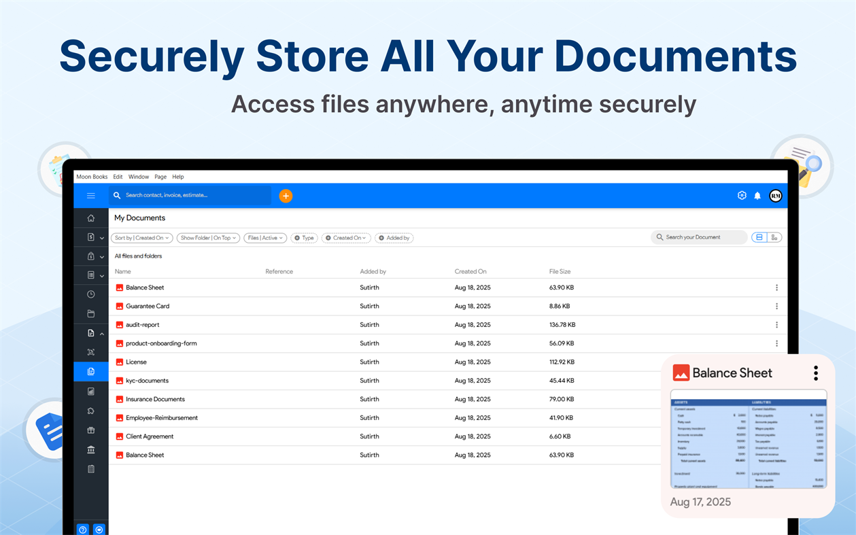Image resolution: width=856 pixels, height=535 pixels.
Task: Go to Home in the sidebar
Action: tap(91, 218)
